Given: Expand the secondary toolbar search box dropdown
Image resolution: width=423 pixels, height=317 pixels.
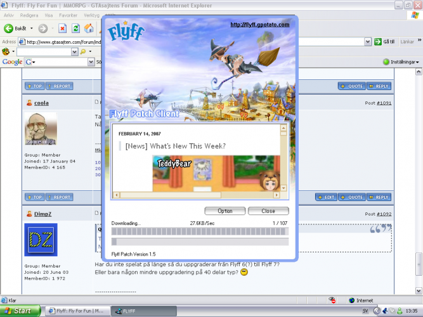Looking at the screenshot, I should point(75,51).
